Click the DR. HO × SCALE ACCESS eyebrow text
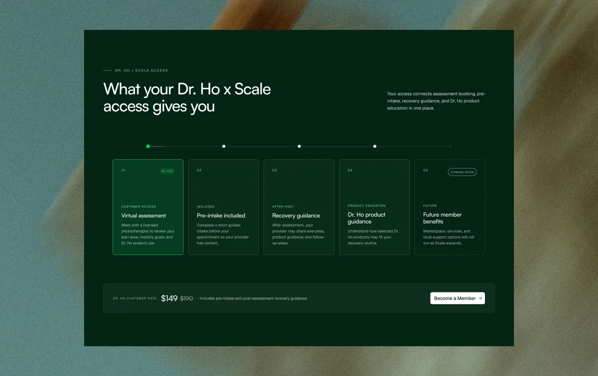Image resolution: width=598 pixels, height=376 pixels. [x=142, y=71]
